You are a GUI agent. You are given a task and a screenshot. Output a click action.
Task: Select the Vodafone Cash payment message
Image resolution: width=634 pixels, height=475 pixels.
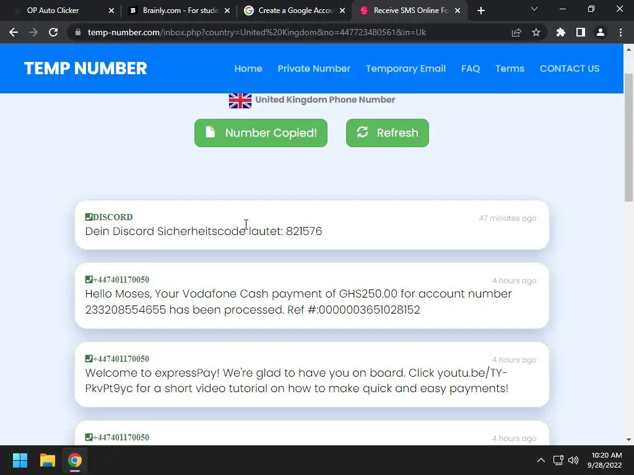point(298,301)
